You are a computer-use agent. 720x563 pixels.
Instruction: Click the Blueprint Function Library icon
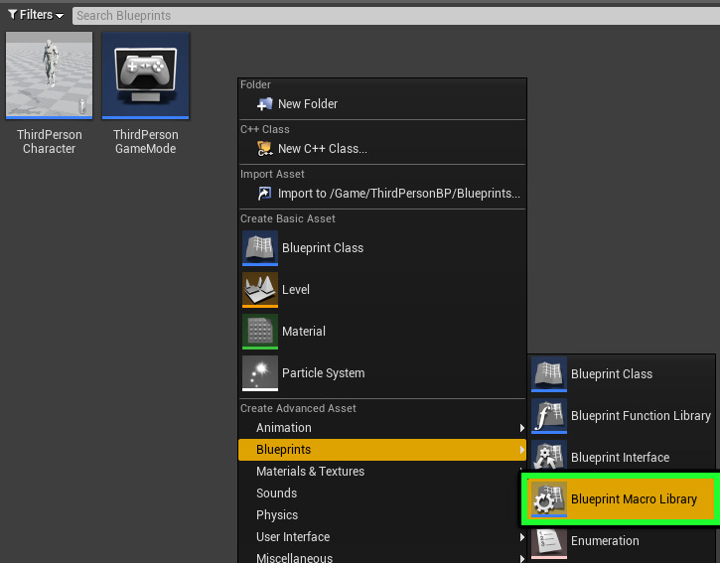coord(549,416)
